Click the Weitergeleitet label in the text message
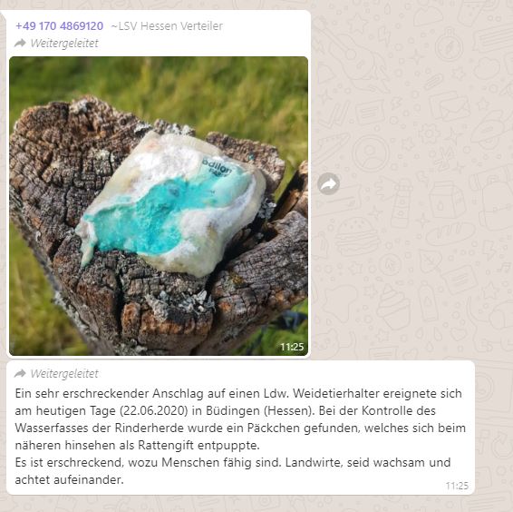513x512 pixels. [64, 374]
